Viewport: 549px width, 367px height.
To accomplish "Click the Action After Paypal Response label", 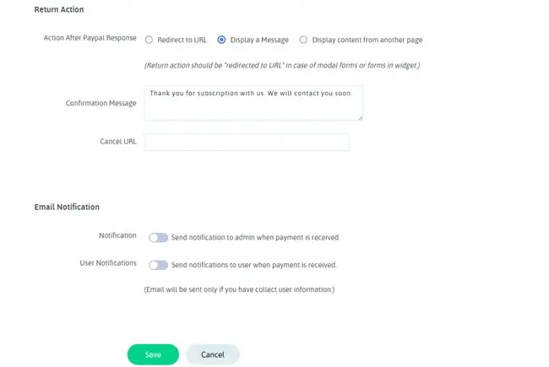I will click(90, 39).
